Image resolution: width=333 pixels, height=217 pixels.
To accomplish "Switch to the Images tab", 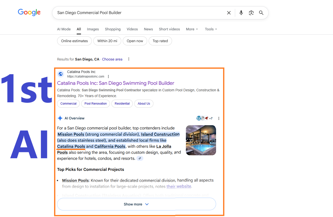I will (93, 29).
